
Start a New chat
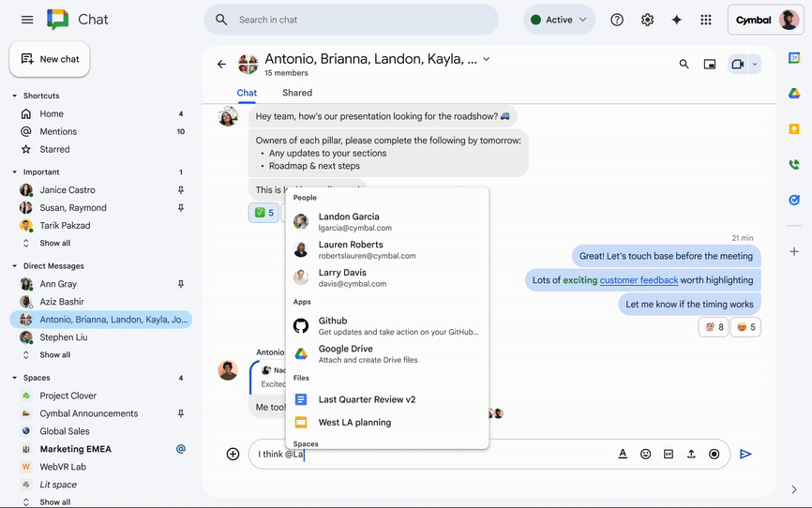[50, 59]
